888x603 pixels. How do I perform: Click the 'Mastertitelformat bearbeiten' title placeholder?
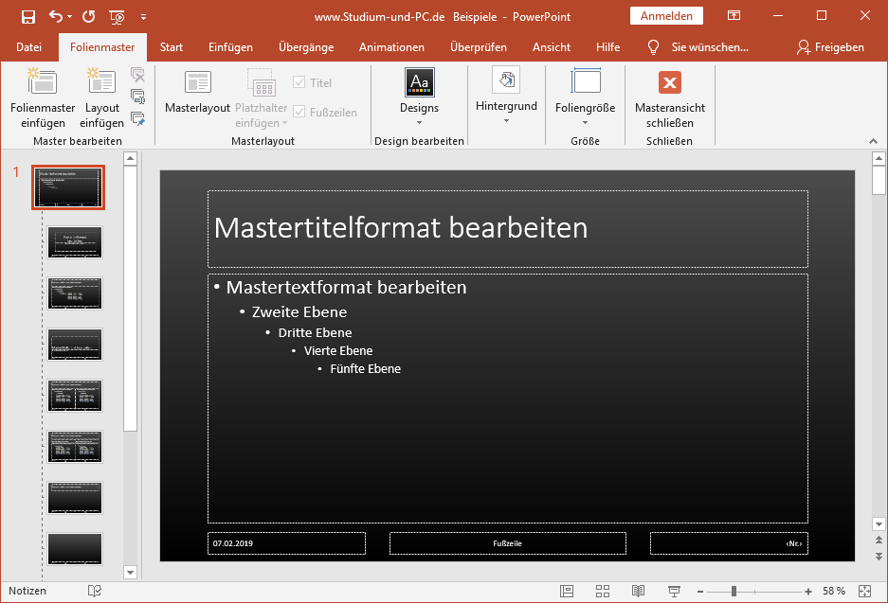508,228
